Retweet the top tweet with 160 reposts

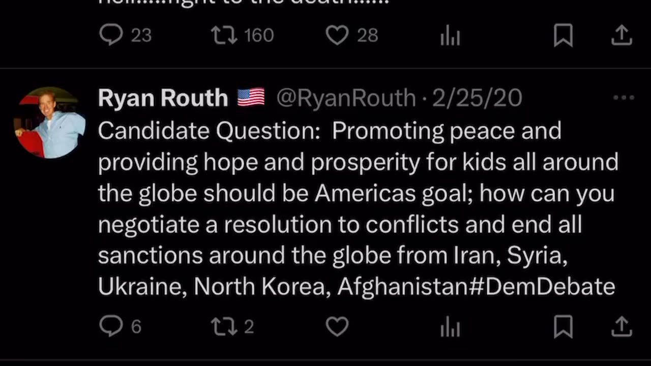[224, 35]
